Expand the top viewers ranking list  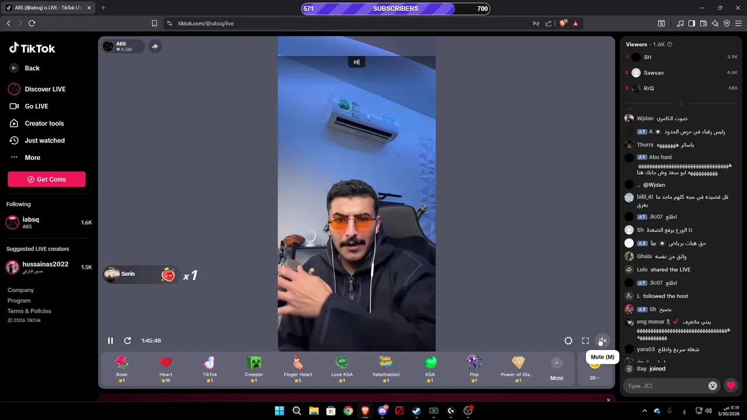681,103
